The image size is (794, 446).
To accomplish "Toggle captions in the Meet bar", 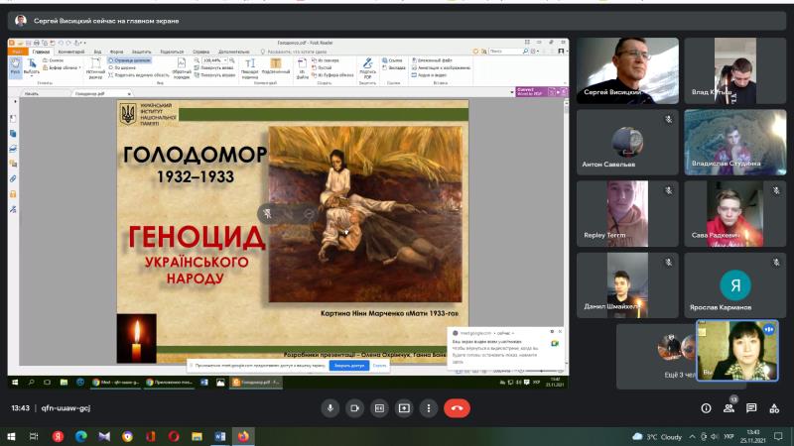I will pos(379,407).
